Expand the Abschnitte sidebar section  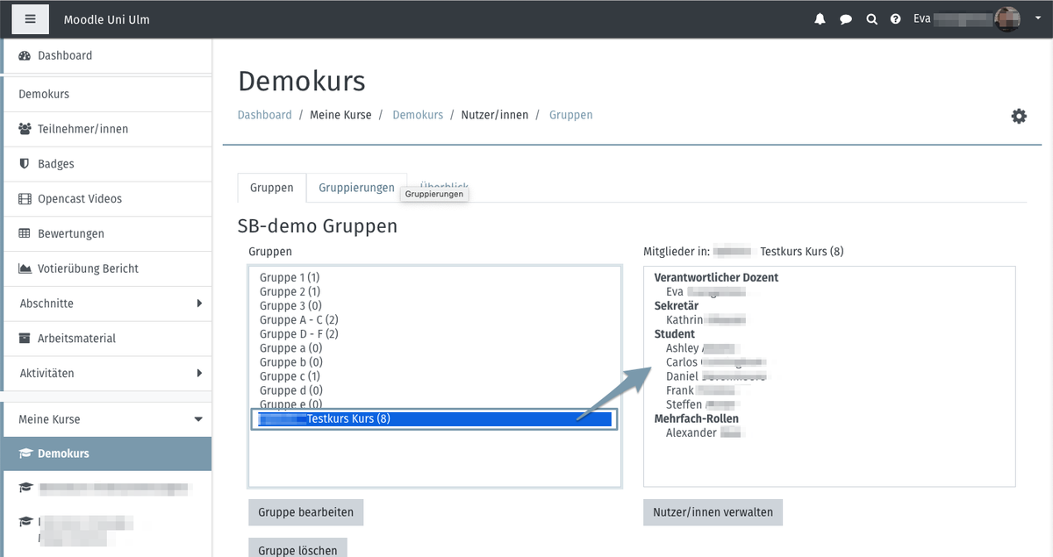pyautogui.click(x=198, y=303)
